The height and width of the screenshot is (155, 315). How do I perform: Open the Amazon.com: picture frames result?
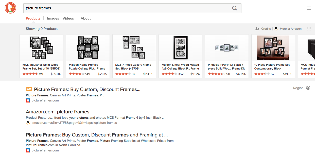pyautogui.click(x=58, y=112)
